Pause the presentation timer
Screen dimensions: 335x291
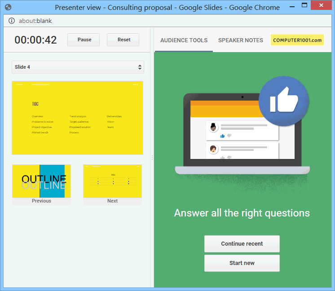tap(84, 40)
